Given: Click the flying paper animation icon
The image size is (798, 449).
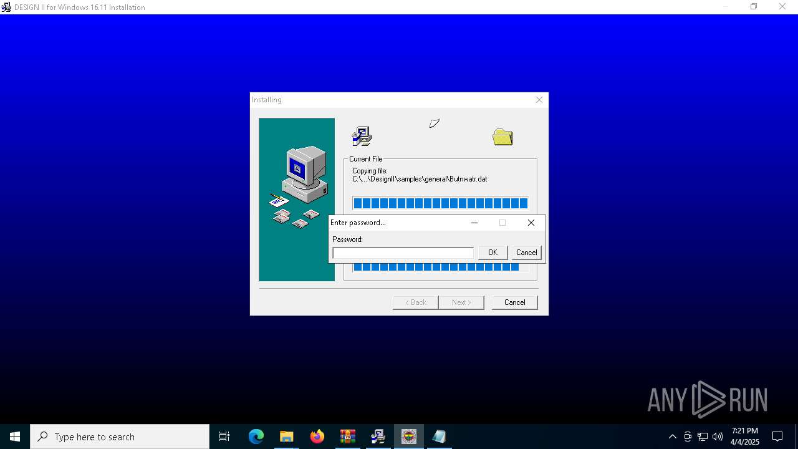Looking at the screenshot, I should tap(435, 123).
